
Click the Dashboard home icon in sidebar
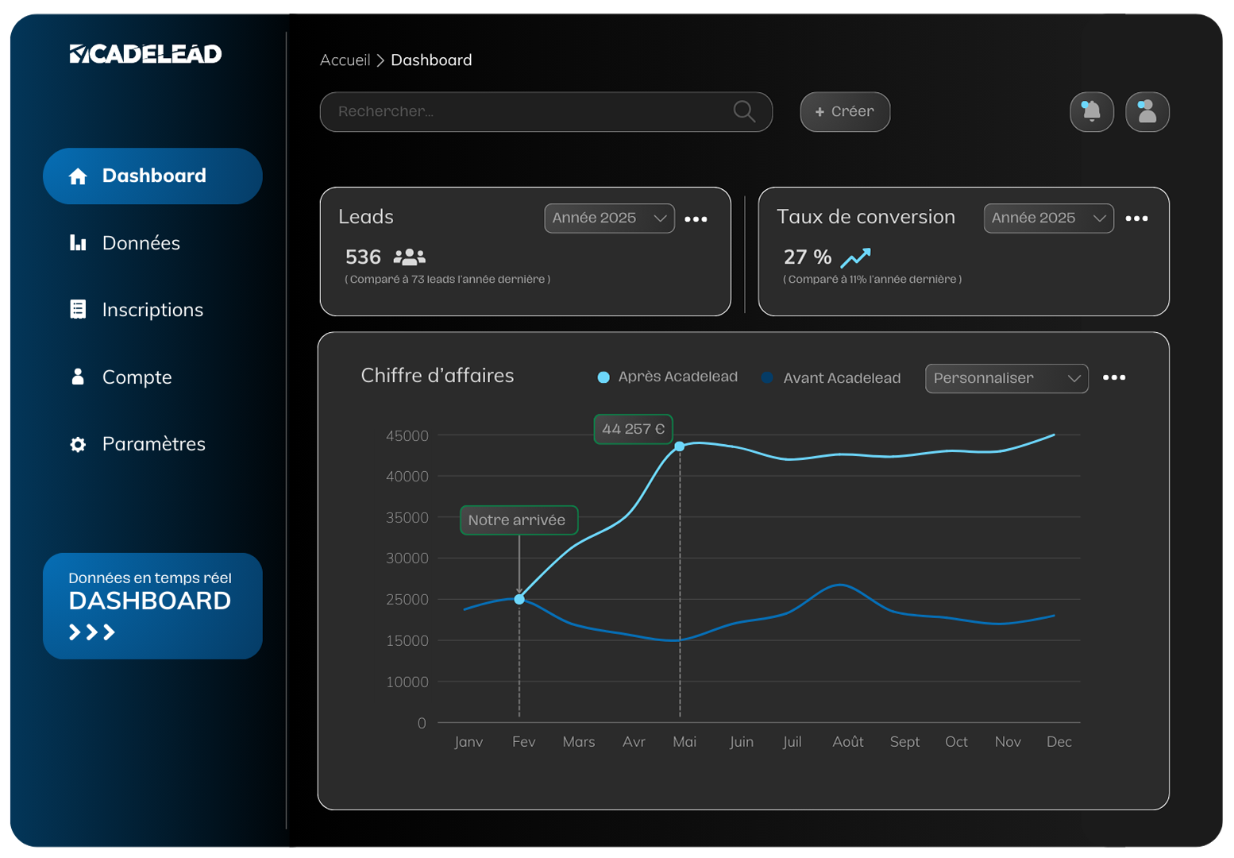click(78, 176)
